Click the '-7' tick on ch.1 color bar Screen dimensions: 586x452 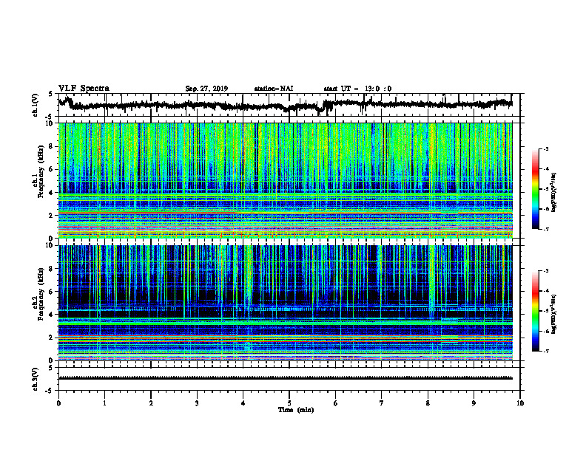coord(546,229)
